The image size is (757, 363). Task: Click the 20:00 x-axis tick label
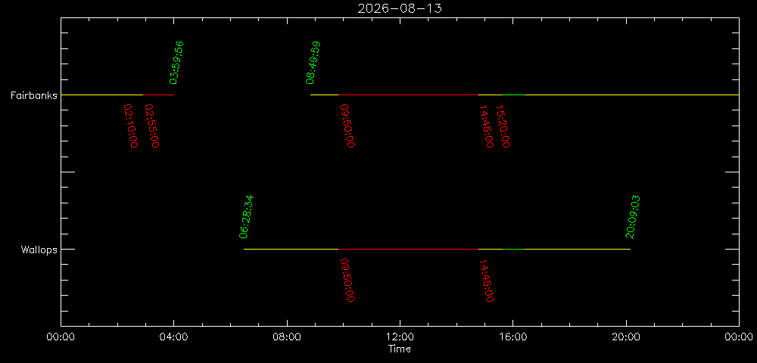[x=626, y=337]
